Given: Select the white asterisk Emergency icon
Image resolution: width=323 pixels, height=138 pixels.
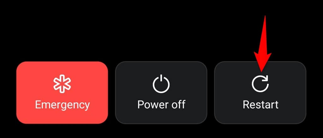Looking at the screenshot, I should 62,84.
